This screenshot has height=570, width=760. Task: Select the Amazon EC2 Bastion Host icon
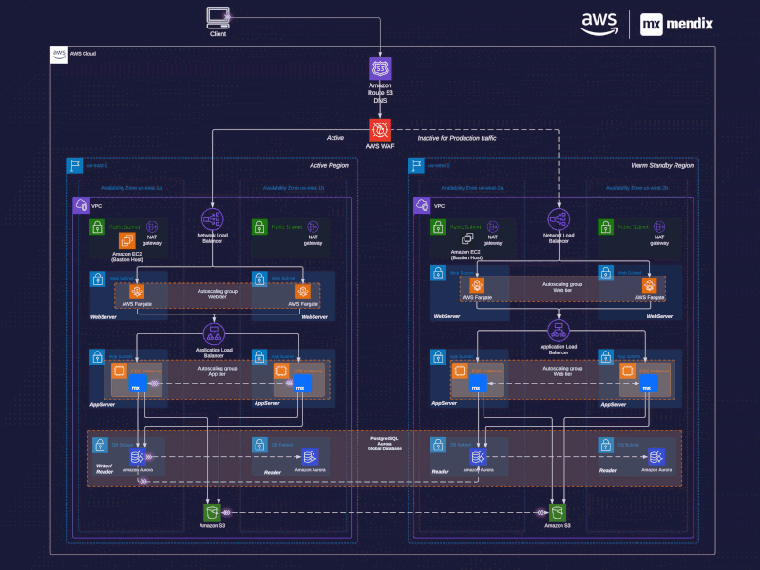click(x=128, y=242)
